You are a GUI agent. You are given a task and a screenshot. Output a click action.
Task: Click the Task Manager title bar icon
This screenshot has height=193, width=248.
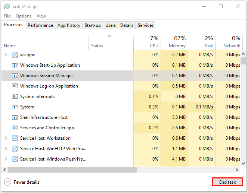tap(7, 7)
